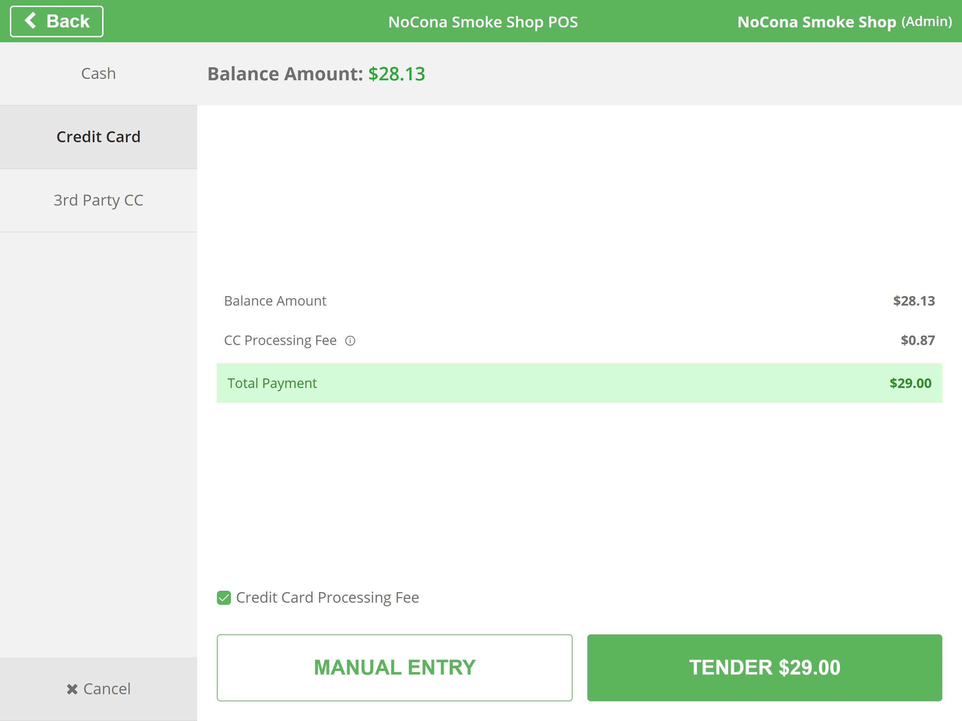Click the CC Processing Fee row label
962x721 pixels.
click(x=280, y=340)
